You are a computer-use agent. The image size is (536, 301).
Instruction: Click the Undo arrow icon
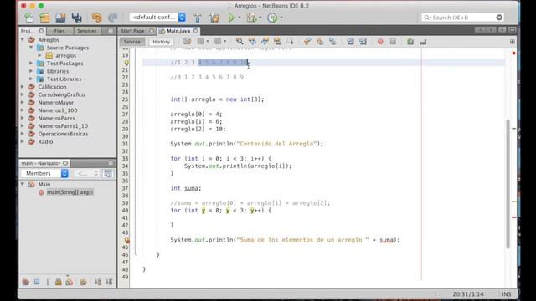[x=97, y=18]
